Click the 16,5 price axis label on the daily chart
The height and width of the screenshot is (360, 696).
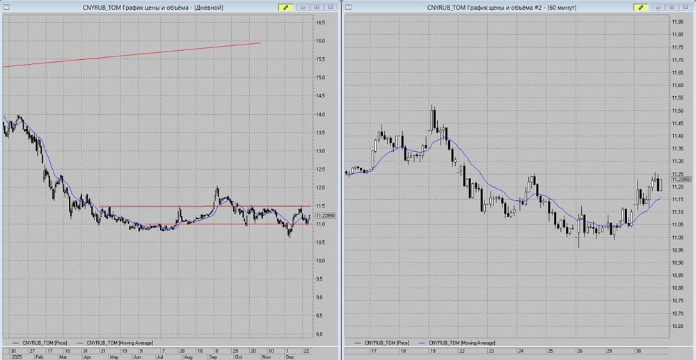(x=322, y=23)
